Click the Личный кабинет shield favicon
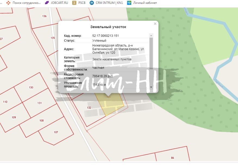Image resolution: width=238 pixels, height=165 pixels. click(x=129, y=3)
